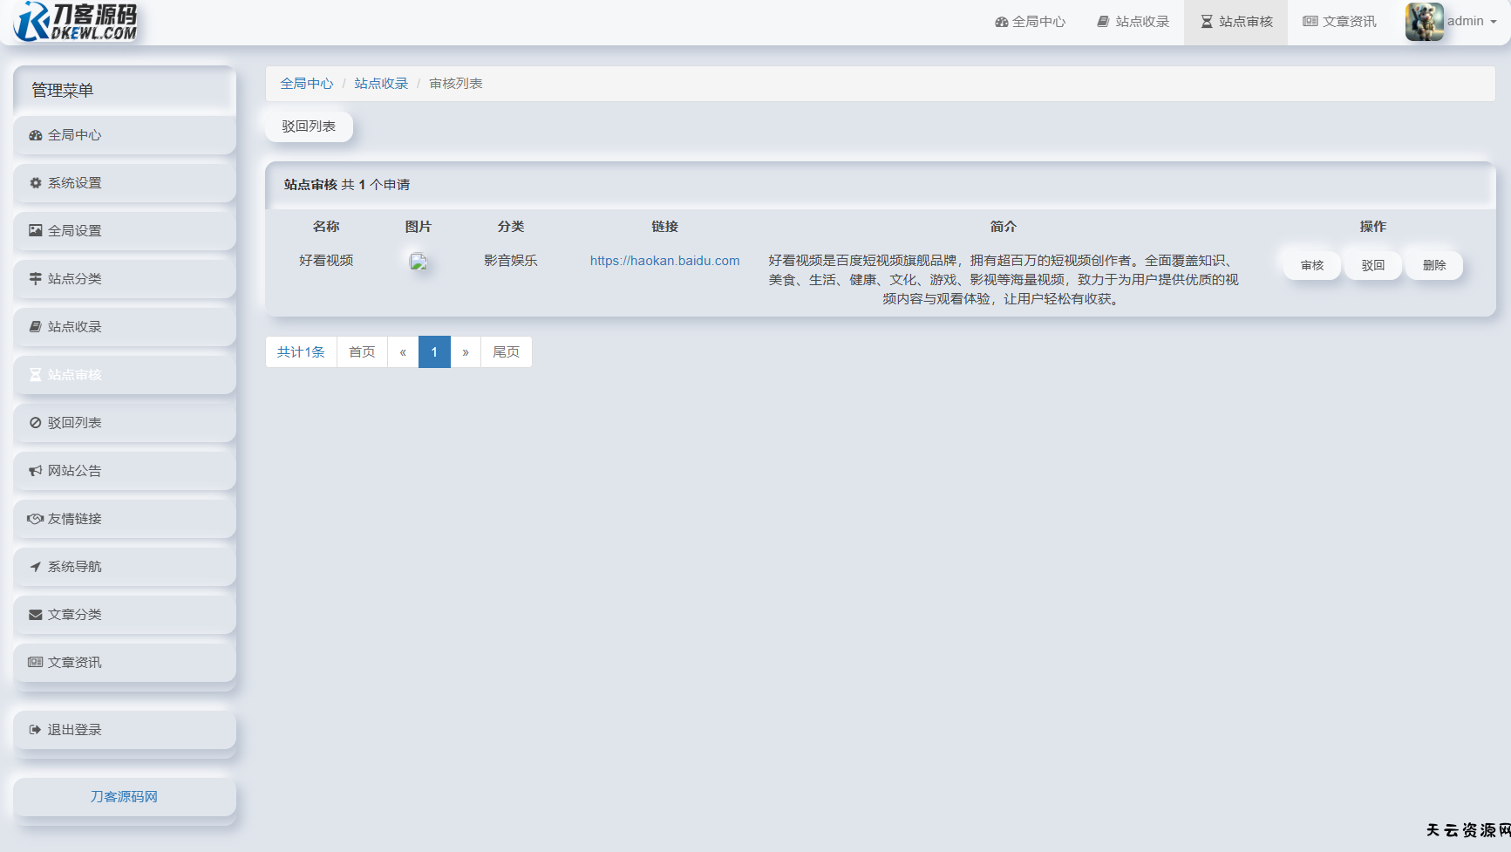Click the ban icon beside 驳回列表
1511x852 pixels.
coord(35,423)
